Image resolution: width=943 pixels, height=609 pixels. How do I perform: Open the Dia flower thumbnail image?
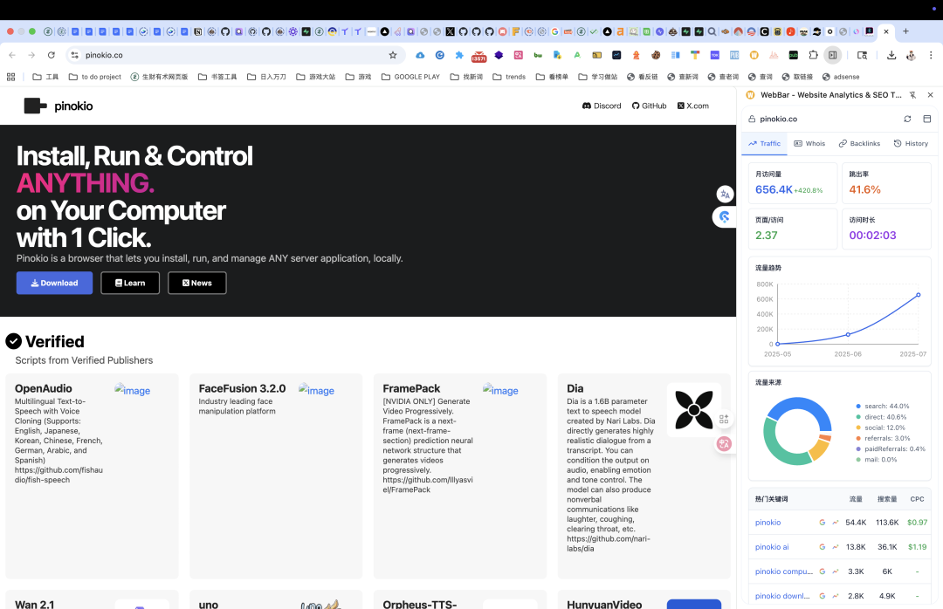pos(694,410)
